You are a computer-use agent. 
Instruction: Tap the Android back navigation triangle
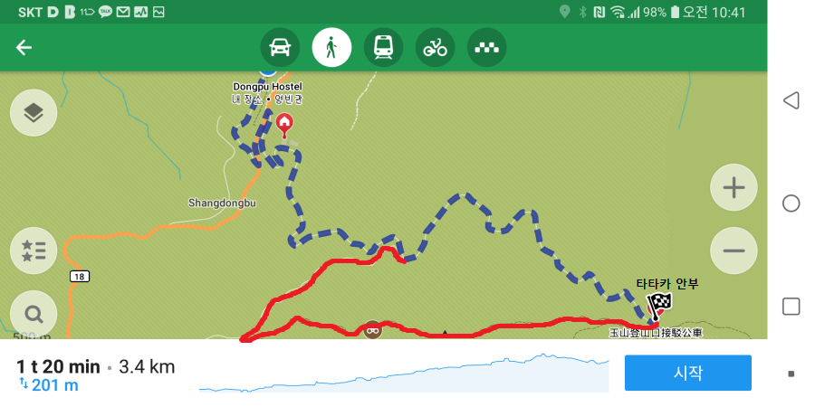point(791,100)
